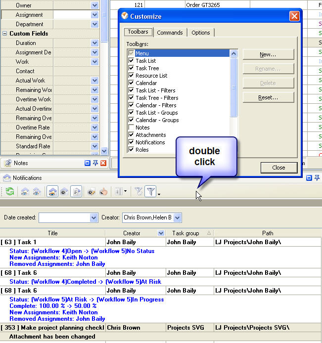The height and width of the screenshot is (343, 322).
Task: Open the Options tab in Customize
Action: tap(200, 33)
